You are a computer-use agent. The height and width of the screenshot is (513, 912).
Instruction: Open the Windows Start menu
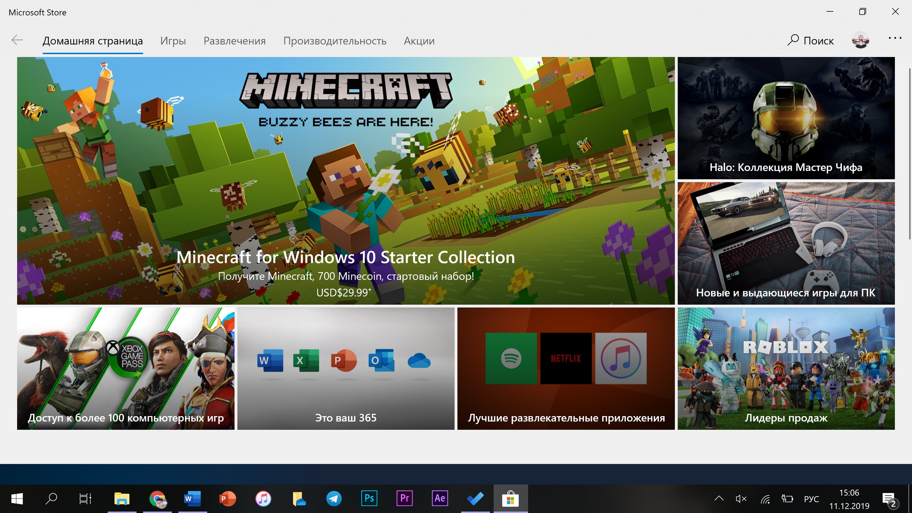click(17, 499)
